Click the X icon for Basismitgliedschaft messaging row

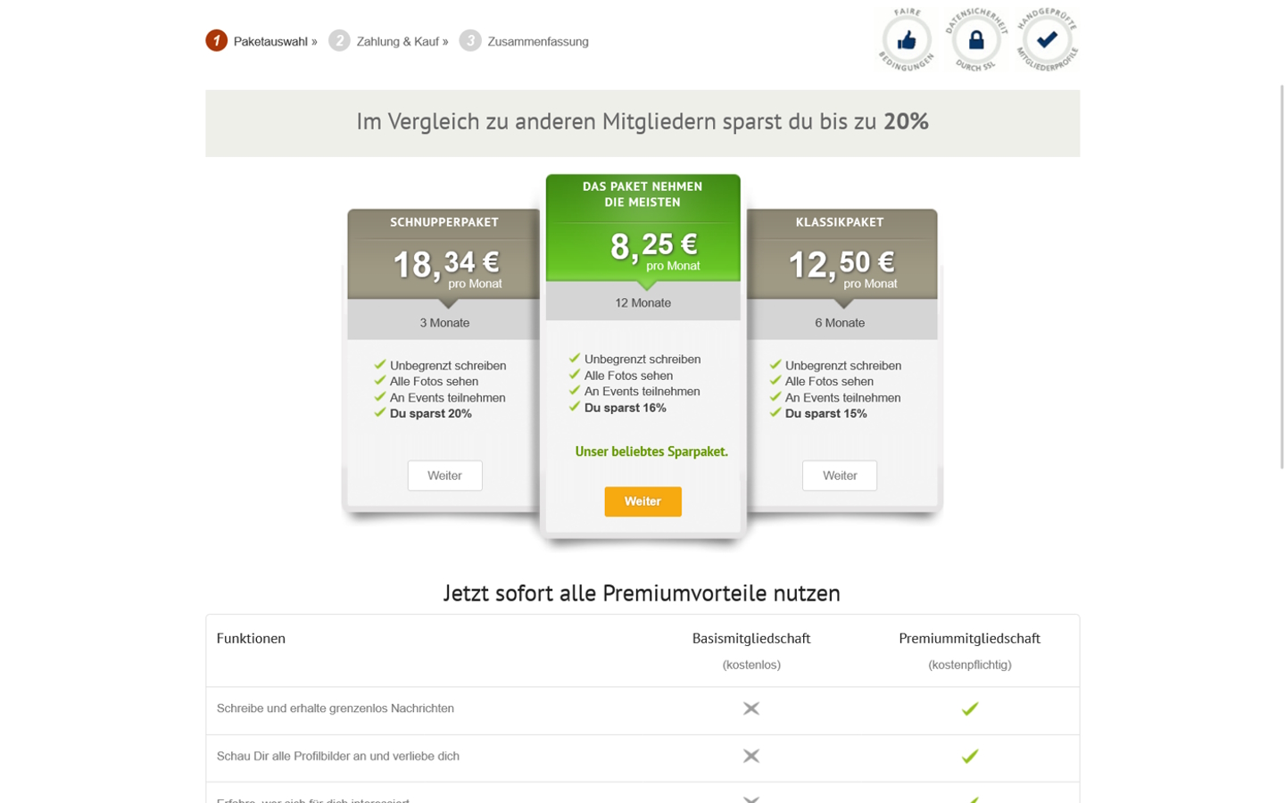[750, 708]
